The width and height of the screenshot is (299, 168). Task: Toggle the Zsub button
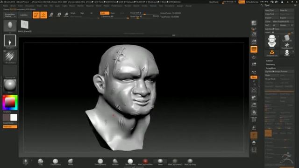pos(113,13)
